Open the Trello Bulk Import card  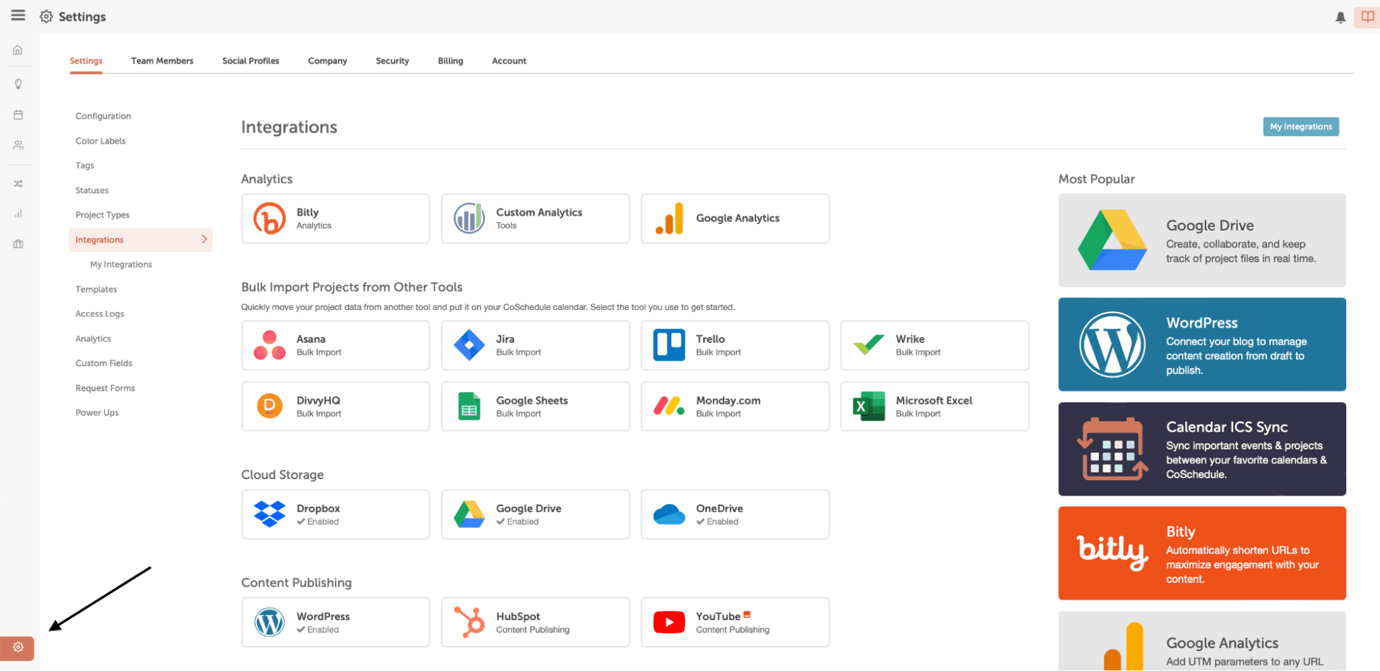tap(735, 345)
